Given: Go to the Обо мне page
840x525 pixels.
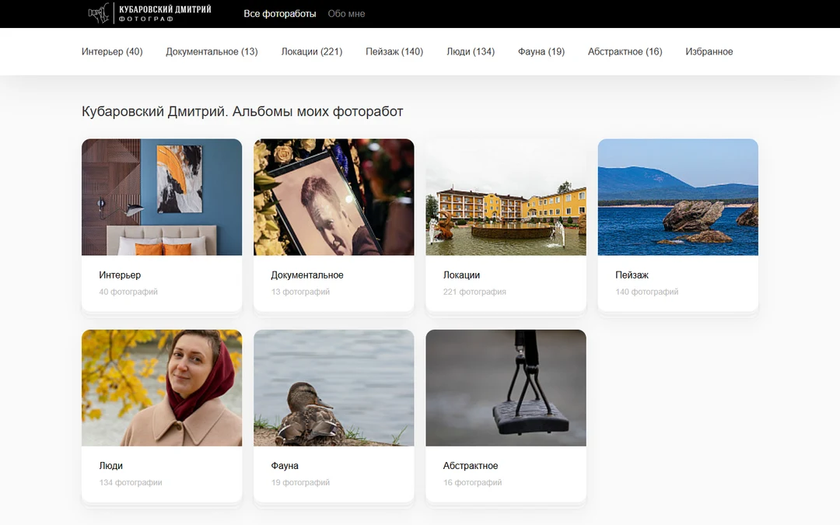Looking at the screenshot, I should coord(346,14).
